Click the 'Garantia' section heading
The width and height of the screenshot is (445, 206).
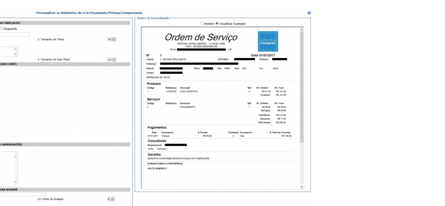[x=154, y=154]
